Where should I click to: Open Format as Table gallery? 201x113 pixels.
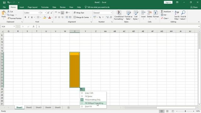click(x=128, y=15)
